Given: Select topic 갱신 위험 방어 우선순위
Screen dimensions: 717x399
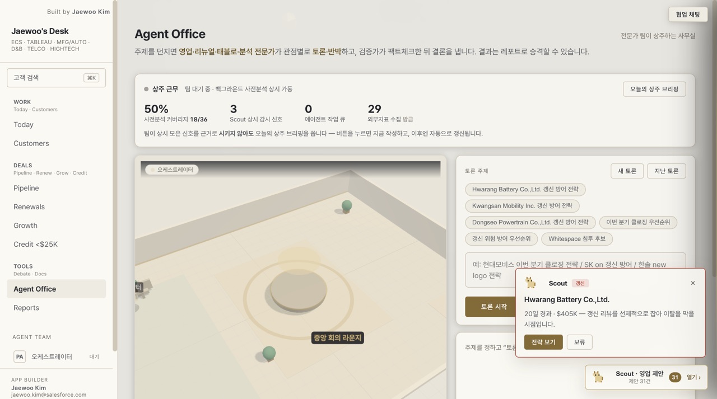Looking at the screenshot, I should coord(501,238).
